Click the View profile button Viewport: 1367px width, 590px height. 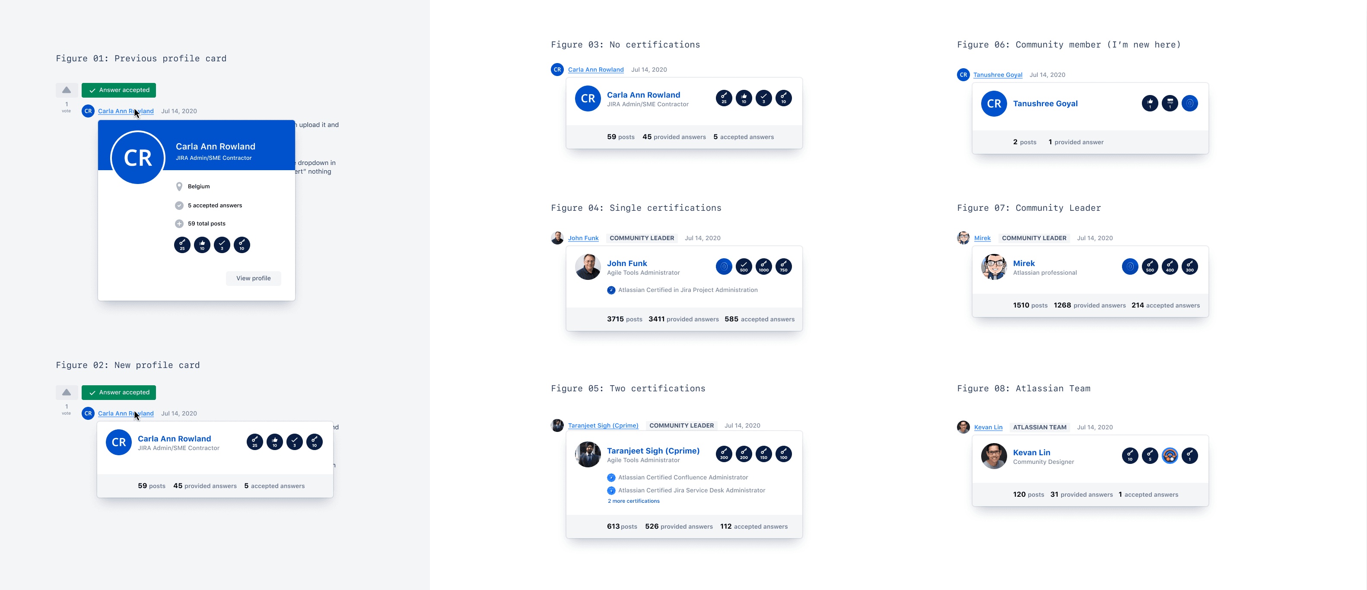pyautogui.click(x=253, y=278)
